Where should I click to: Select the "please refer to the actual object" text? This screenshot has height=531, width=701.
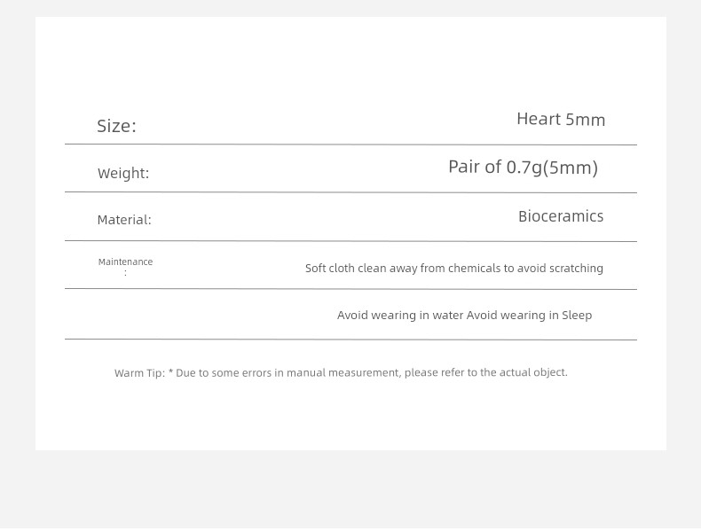485,372
